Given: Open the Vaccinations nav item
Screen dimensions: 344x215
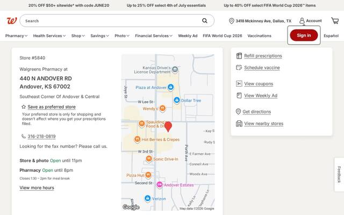Looking at the screenshot, I should click(259, 36).
